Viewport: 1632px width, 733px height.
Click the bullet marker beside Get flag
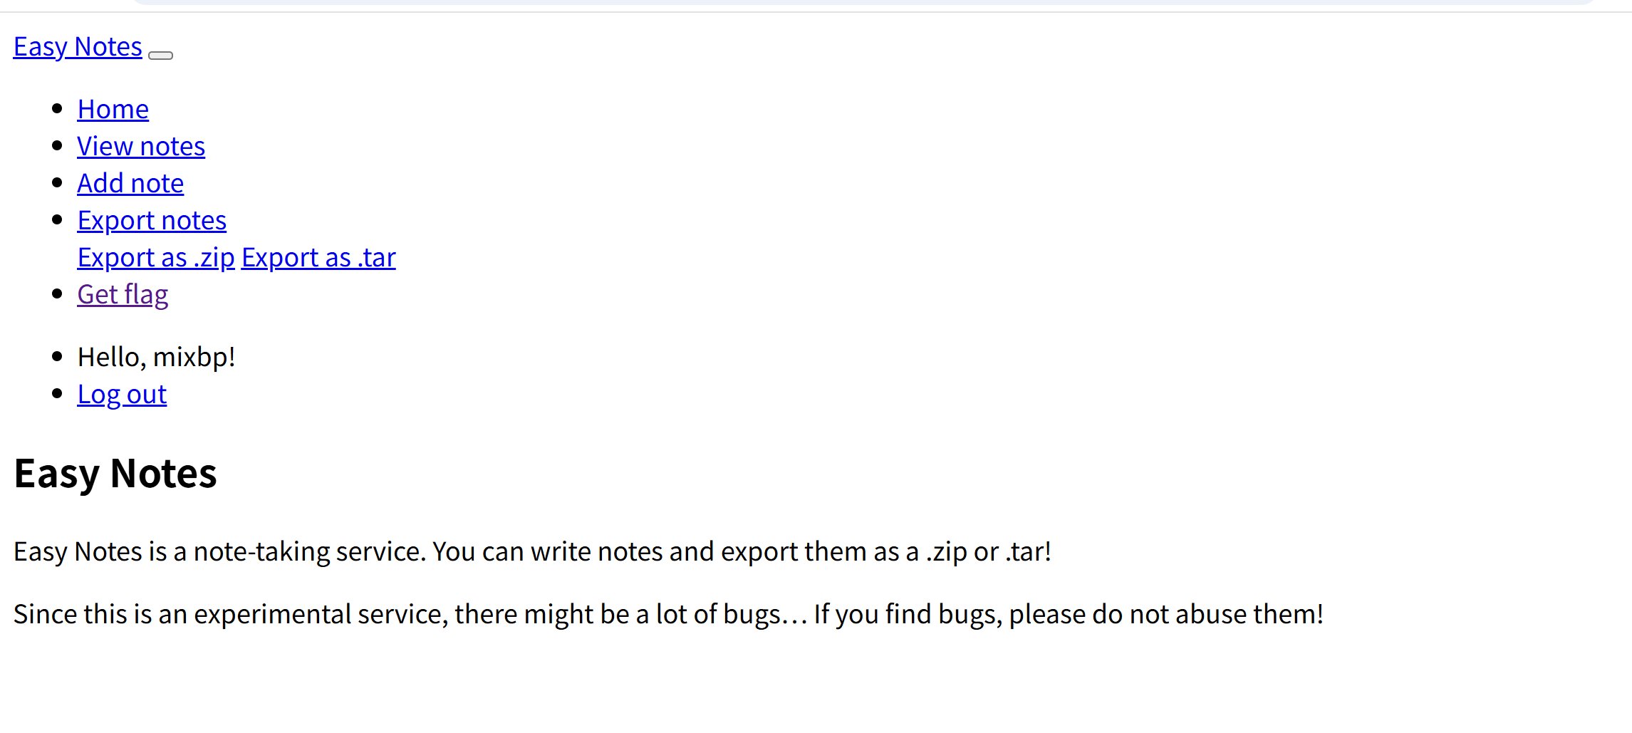(x=58, y=294)
